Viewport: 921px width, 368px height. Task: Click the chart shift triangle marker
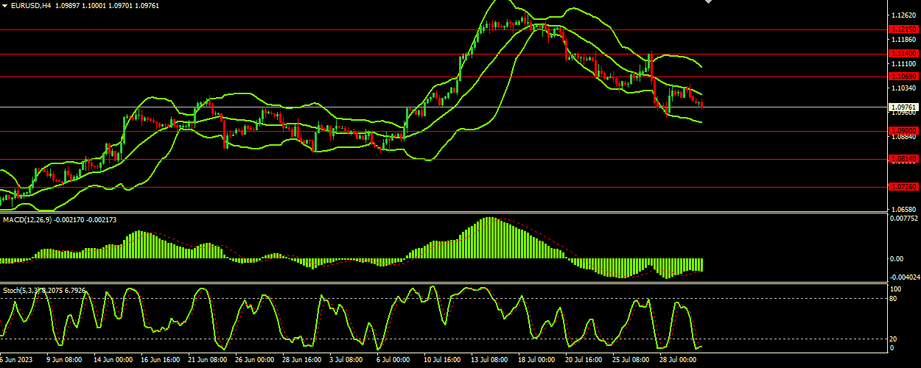tap(709, 2)
